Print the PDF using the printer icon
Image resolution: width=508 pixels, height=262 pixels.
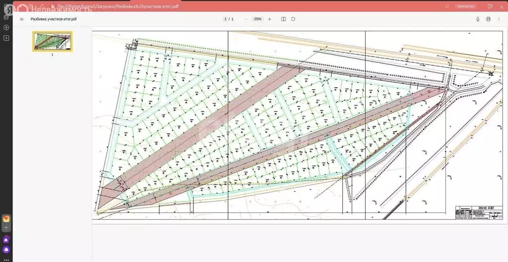point(488,19)
